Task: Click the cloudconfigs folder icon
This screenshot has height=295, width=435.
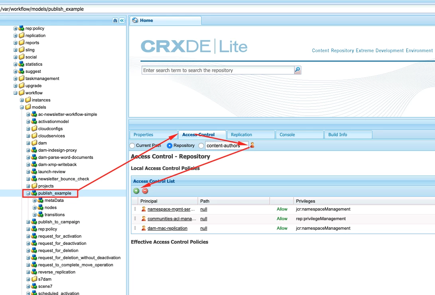Action: [x=34, y=129]
